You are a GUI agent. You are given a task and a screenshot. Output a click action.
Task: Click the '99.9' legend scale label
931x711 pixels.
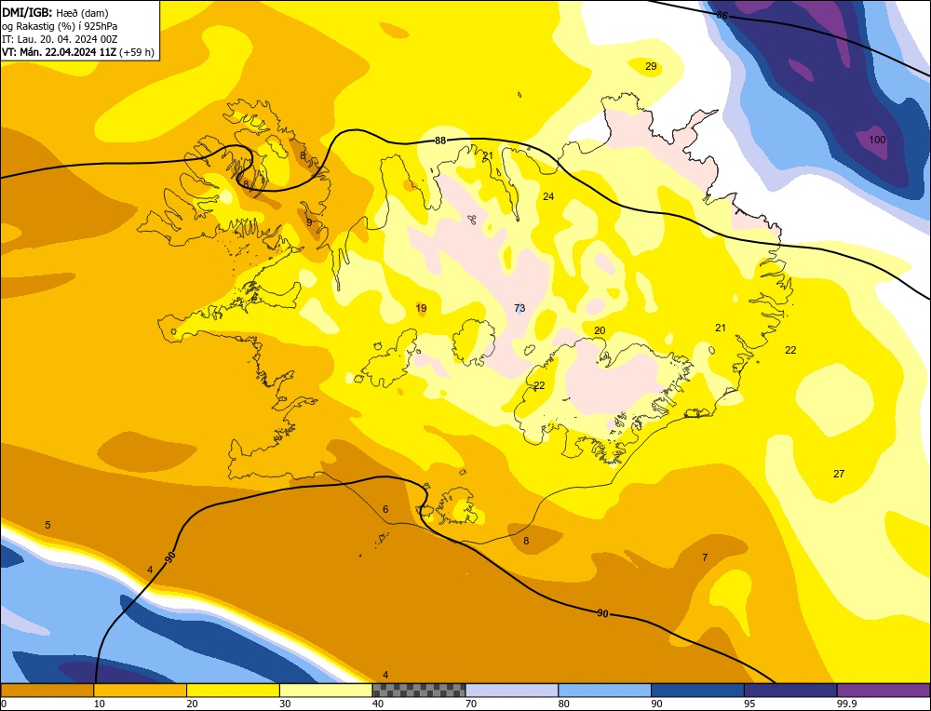pos(844,704)
